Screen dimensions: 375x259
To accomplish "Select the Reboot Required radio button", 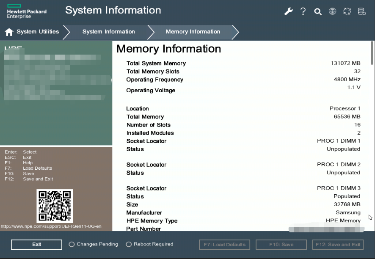I will (x=129, y=244).
